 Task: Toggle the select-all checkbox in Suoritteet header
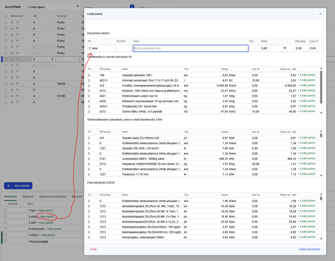(x=6, y=16)
